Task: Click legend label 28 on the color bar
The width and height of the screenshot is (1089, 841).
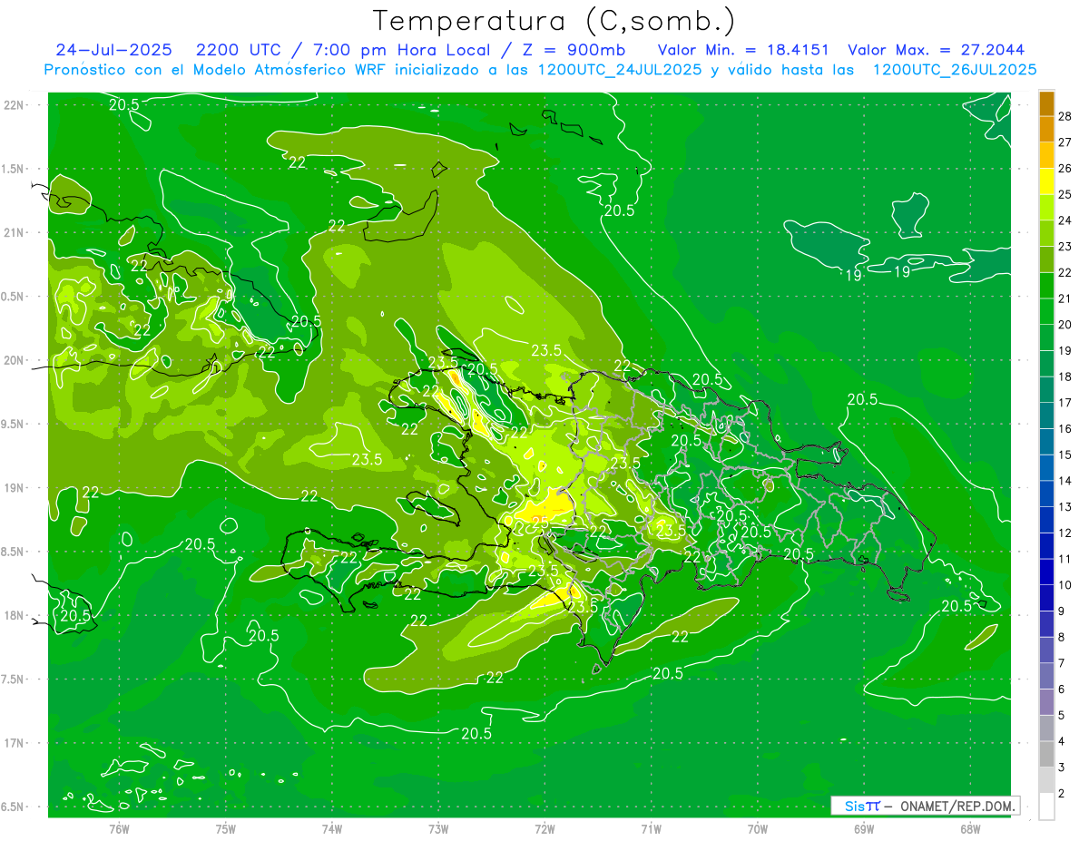Action: coord(1065,116)
